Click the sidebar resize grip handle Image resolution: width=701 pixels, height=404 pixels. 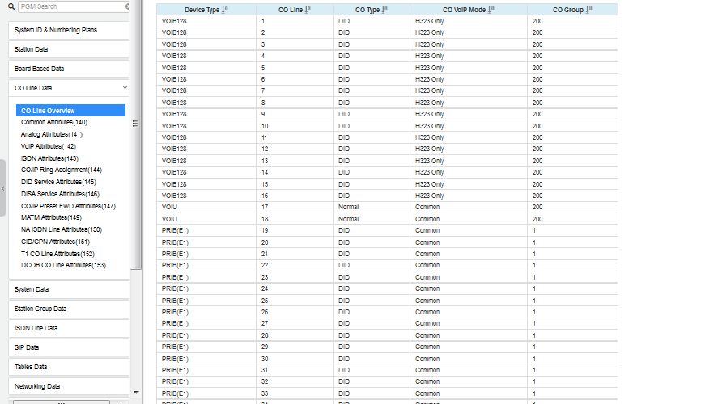pyautogui.click(x=135, y=124)
